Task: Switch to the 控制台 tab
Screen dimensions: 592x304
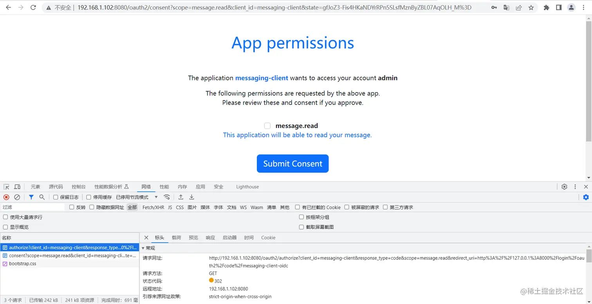Action: point(78,187)
